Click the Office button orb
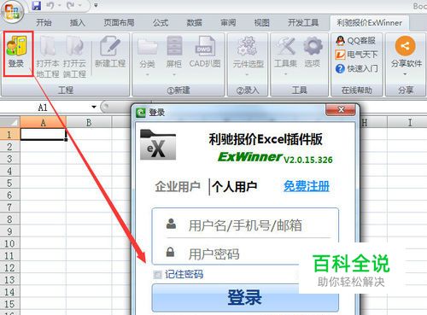427x315 pixels. 12,11
